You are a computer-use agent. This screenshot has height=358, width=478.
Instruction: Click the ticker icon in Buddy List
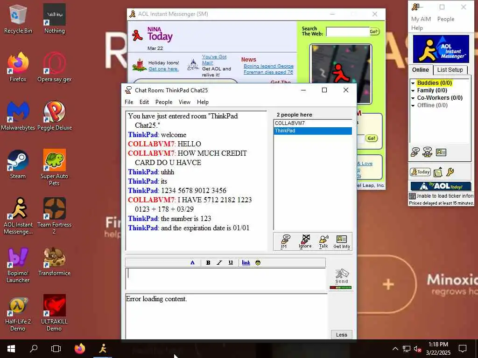(x=412, y=196)
